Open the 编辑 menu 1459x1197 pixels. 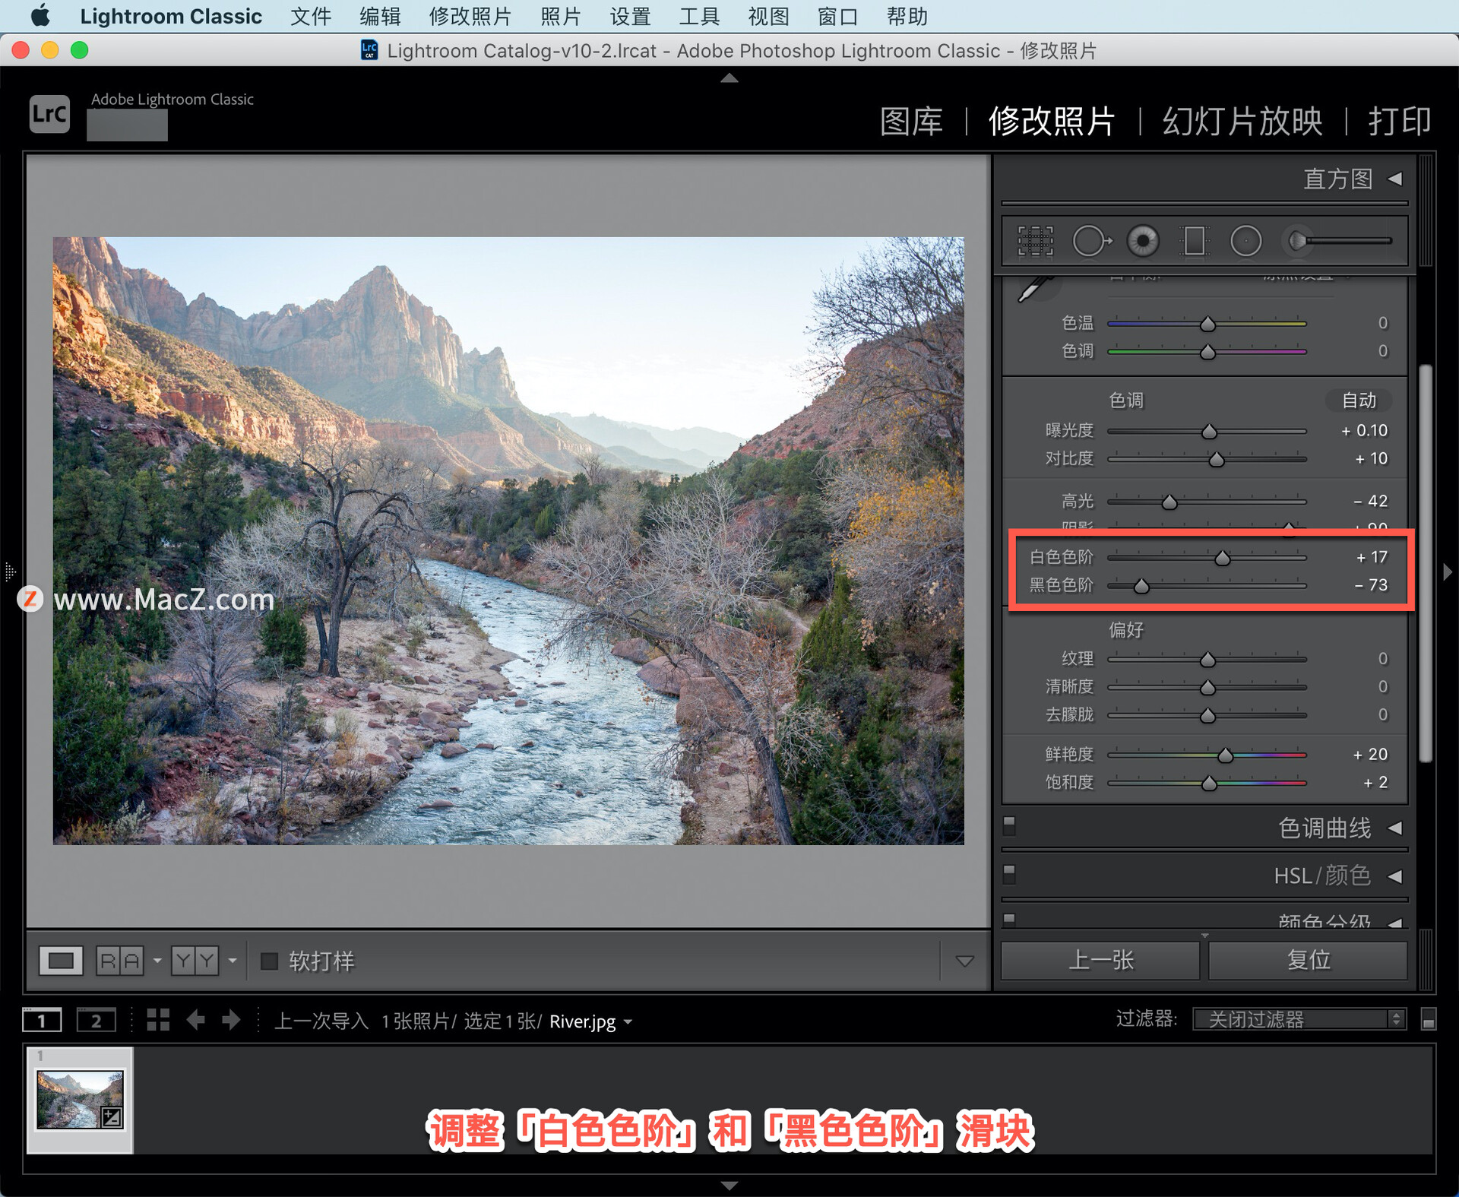pyautogui.click(x=380, y=16)
